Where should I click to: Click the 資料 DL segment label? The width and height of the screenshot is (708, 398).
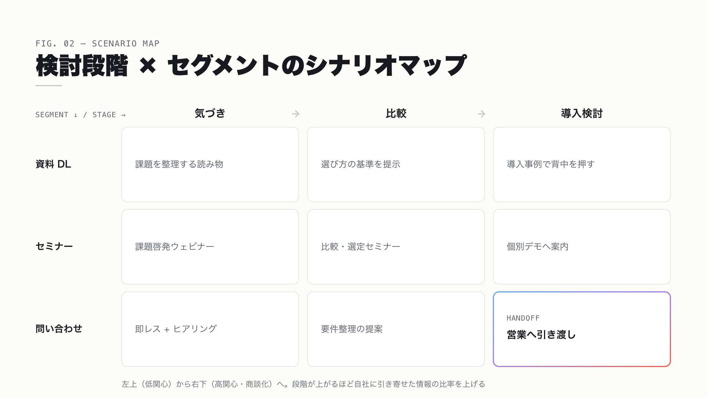tap(53, 164)
